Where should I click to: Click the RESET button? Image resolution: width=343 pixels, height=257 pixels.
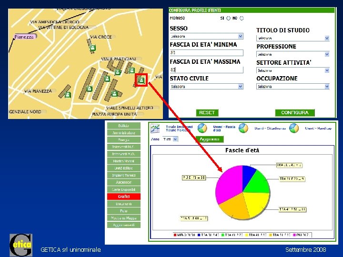207,112
